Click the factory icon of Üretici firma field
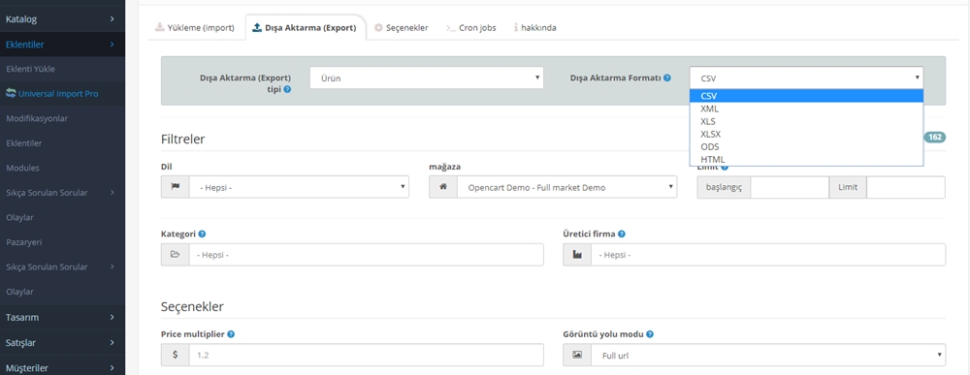The image size is (970, 375). tap(577, 255)
